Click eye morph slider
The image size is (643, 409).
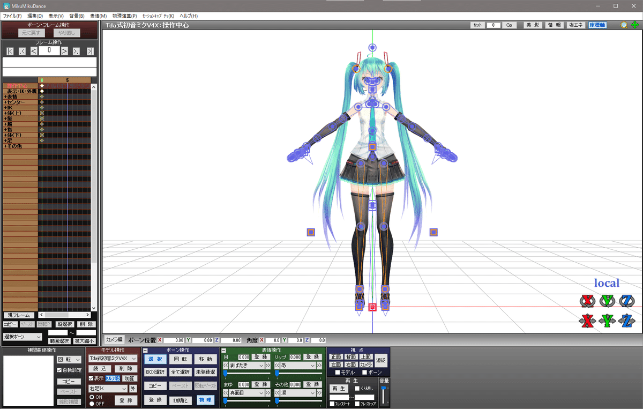[246, 373]
